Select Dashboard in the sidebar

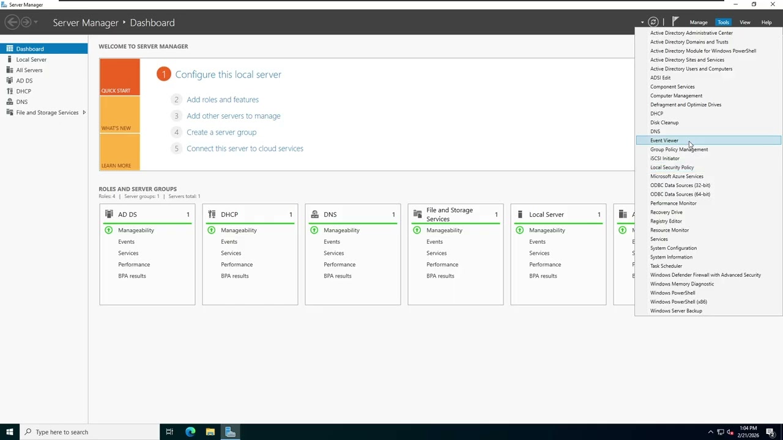pos(44,49)
